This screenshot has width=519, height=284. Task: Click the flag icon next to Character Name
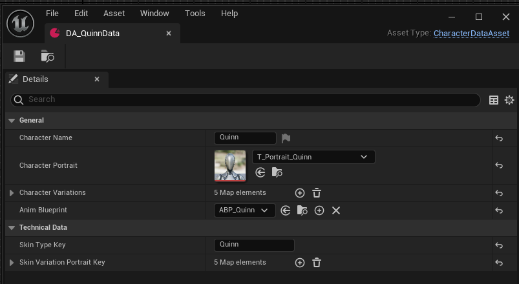pyautogui.click(x=286, y=138)
